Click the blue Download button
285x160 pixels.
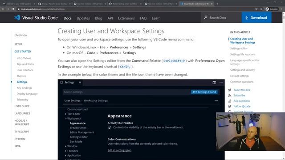(256, 18)
